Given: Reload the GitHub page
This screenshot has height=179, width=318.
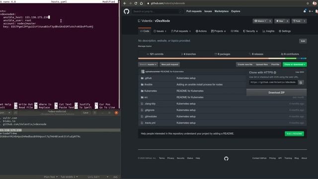Looking at the screenshot, I should coord(136,3).
